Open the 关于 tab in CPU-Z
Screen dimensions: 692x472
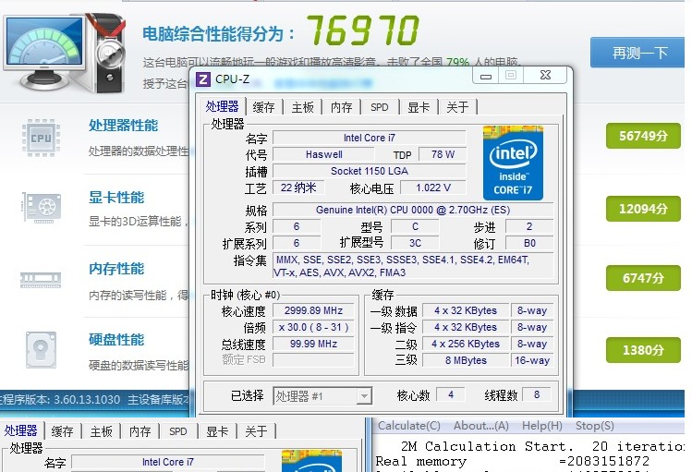pos(457,107)
